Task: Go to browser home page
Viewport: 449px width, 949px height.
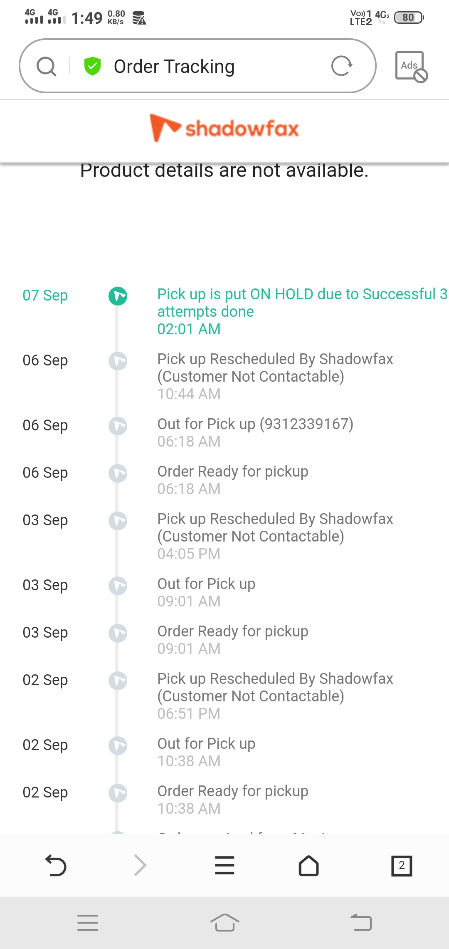Action: point(308,866)
